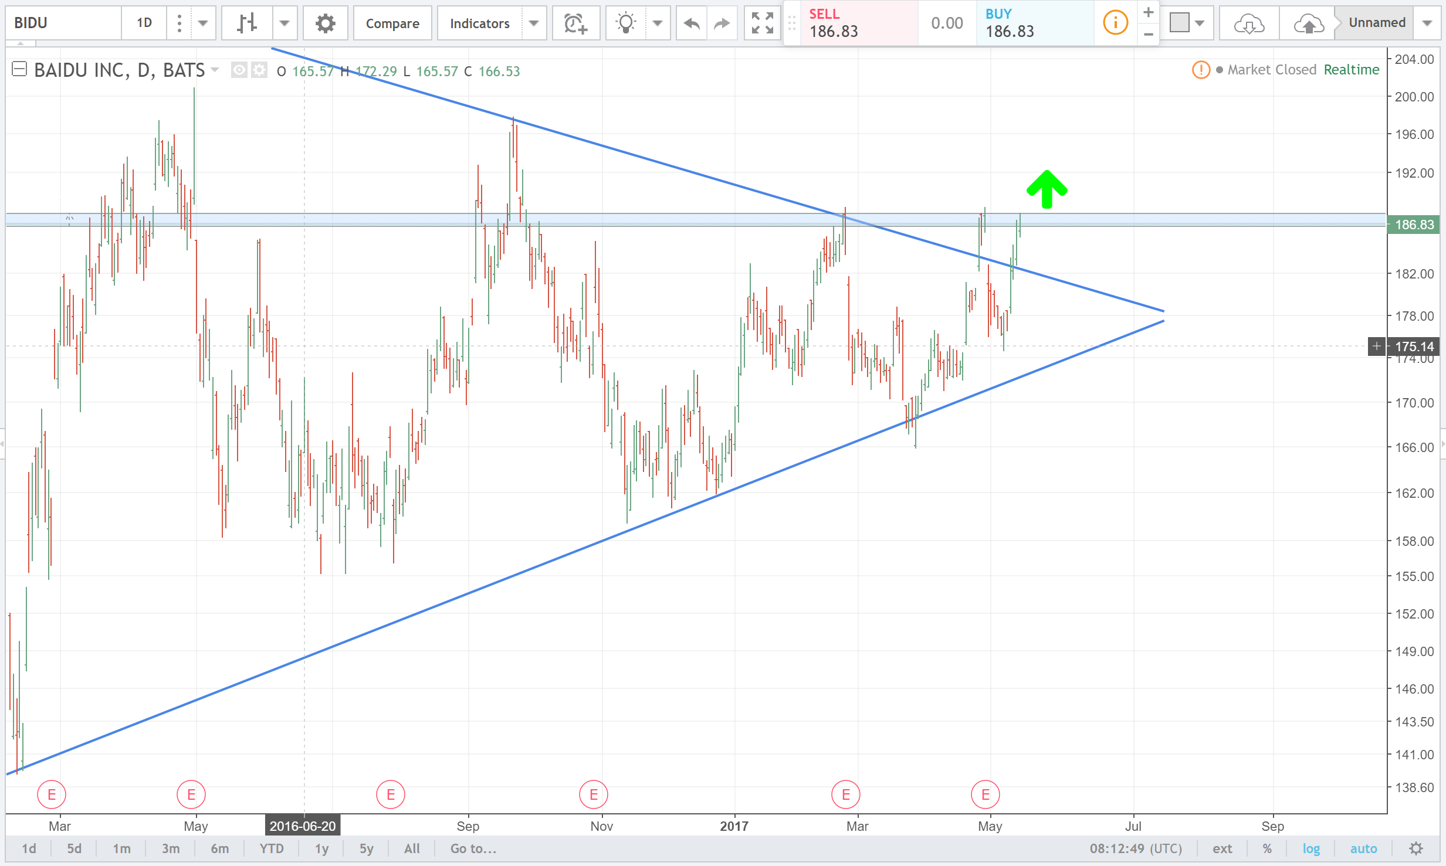Select YTD time range
This screenshot has width=1446, height=866.
click(x=272, y=848)
